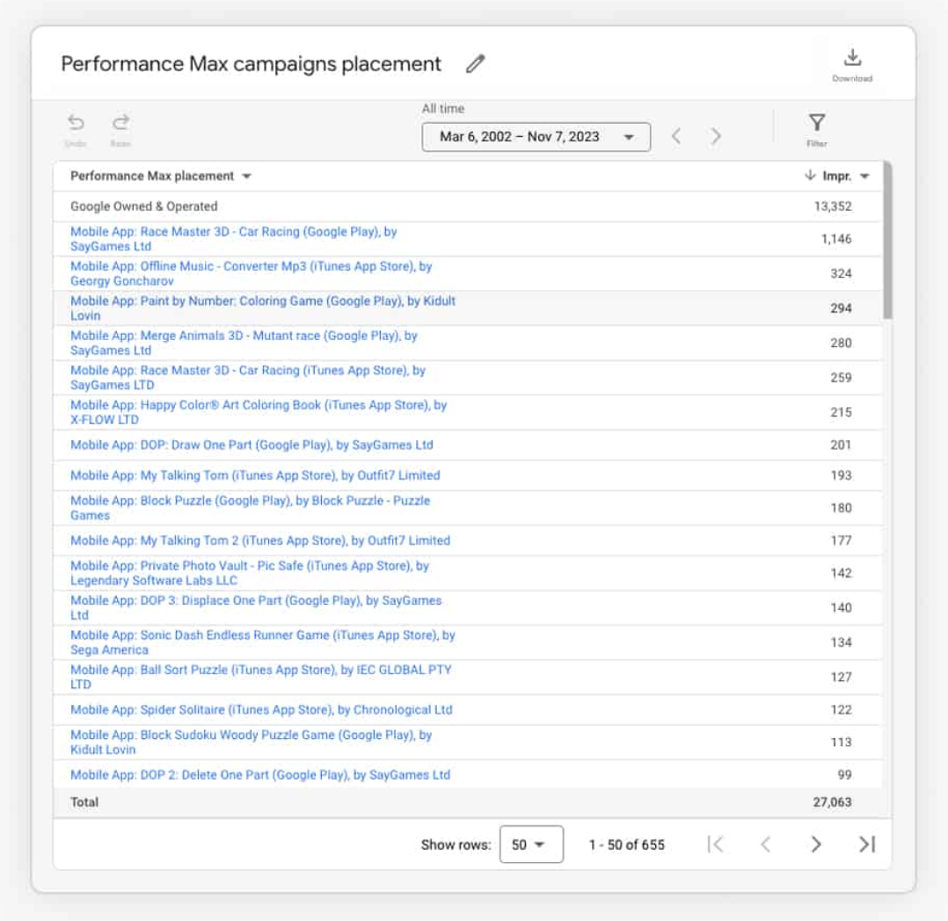Viewport: 948px width, 921px height.
Task: Open Block Sudoku Woody Puzzle Game link
Action: point(251,742)
